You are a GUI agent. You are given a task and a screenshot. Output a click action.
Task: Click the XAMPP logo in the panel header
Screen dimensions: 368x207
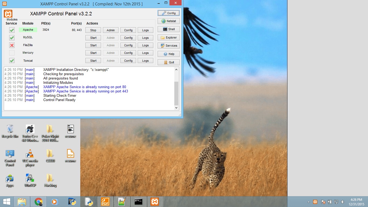(x=8, y=14)
